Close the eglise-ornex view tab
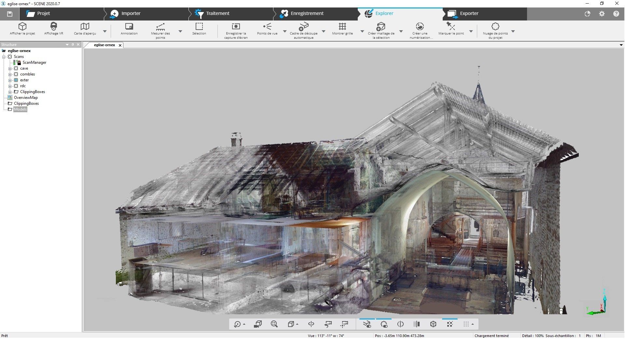 pos(120,45)
